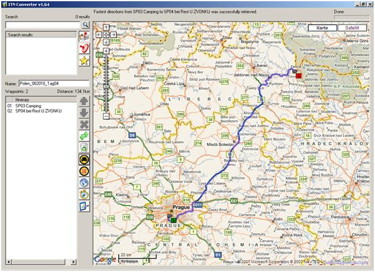Click the map with red flag icon
This screenshot has height=272, width=375.
84,36
